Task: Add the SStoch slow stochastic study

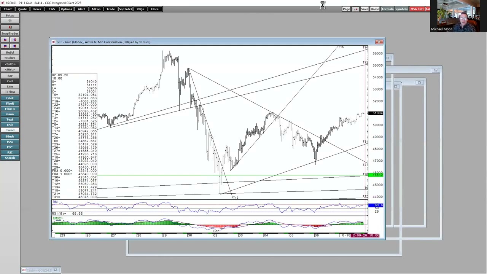Action: 10,158
